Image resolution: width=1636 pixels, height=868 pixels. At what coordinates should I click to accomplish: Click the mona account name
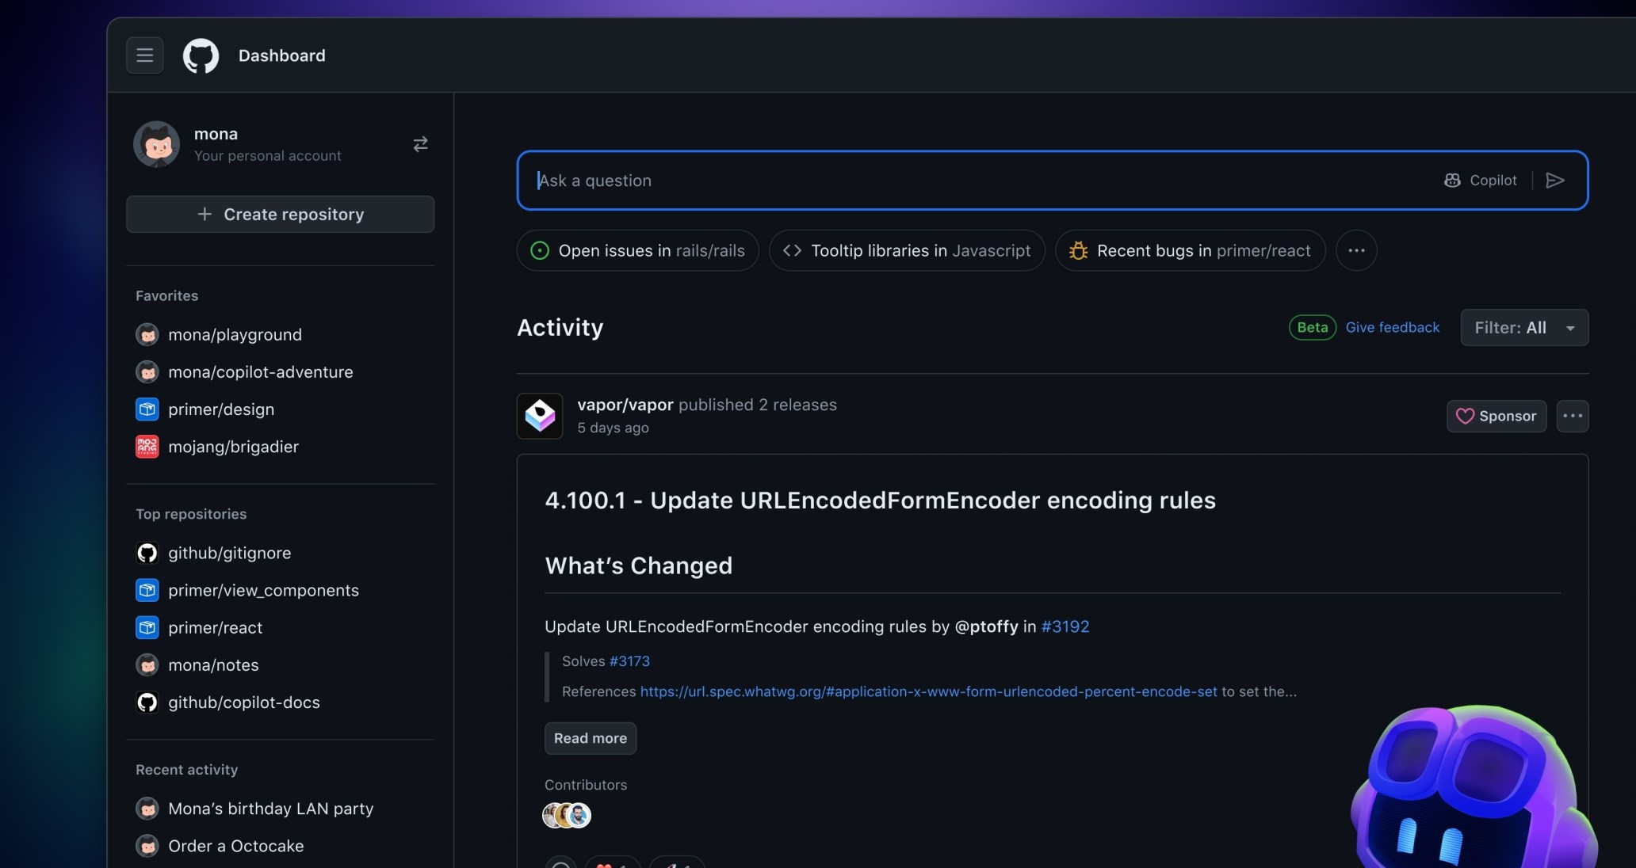pos(216,134)
